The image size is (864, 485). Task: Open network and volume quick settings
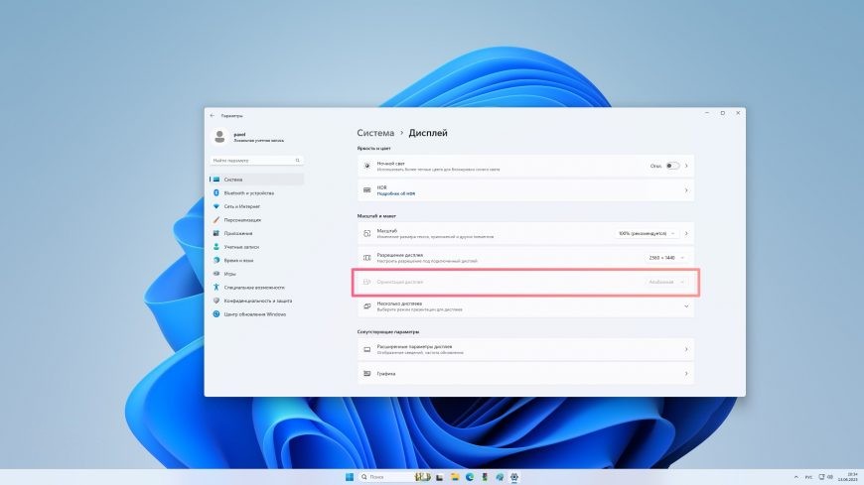pyautogui.click(x=825, y=477)
